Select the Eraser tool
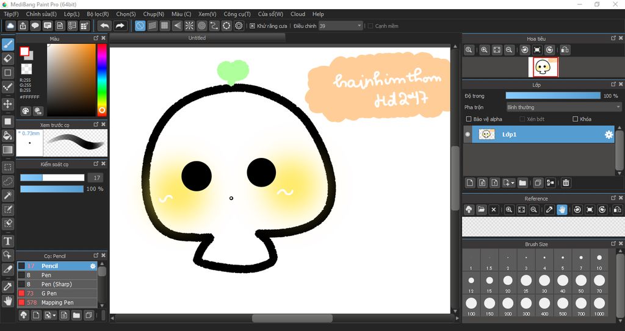 coord(7,59)
